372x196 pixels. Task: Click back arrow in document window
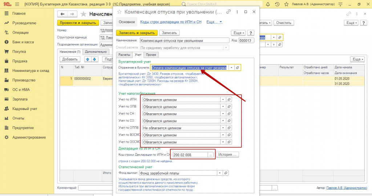pyautogui.click(x=62, y=14)
